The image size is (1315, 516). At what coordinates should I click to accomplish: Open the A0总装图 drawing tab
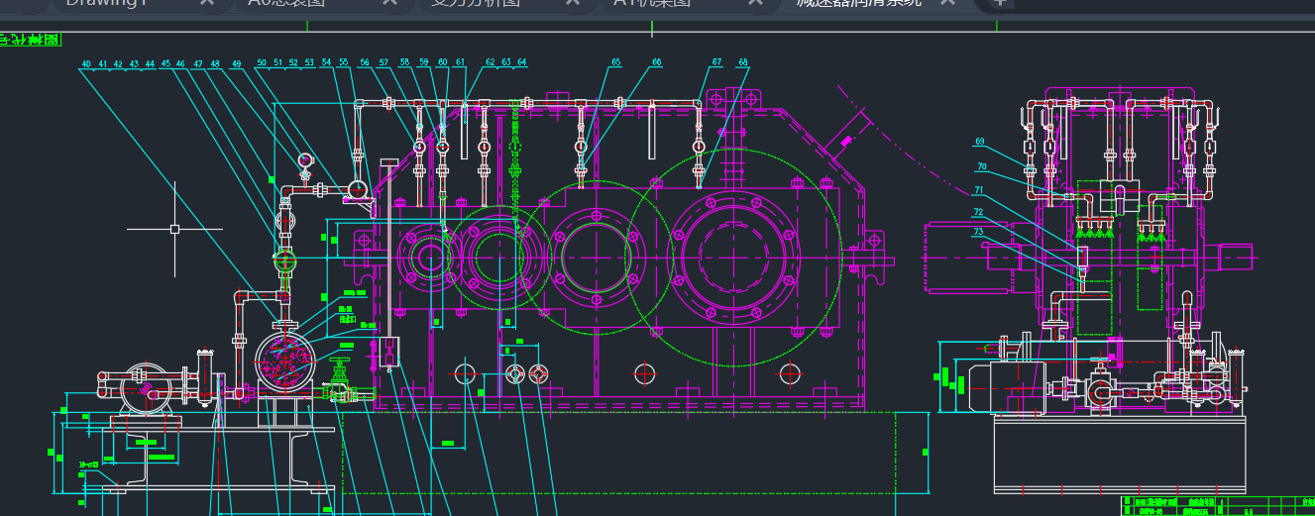click(x=285, y=3)
